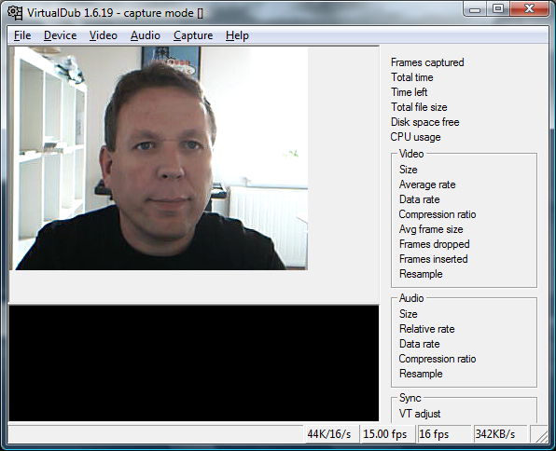556x451 pixels.
Task: Click the 16 fps status field
Action: point(444,434)
